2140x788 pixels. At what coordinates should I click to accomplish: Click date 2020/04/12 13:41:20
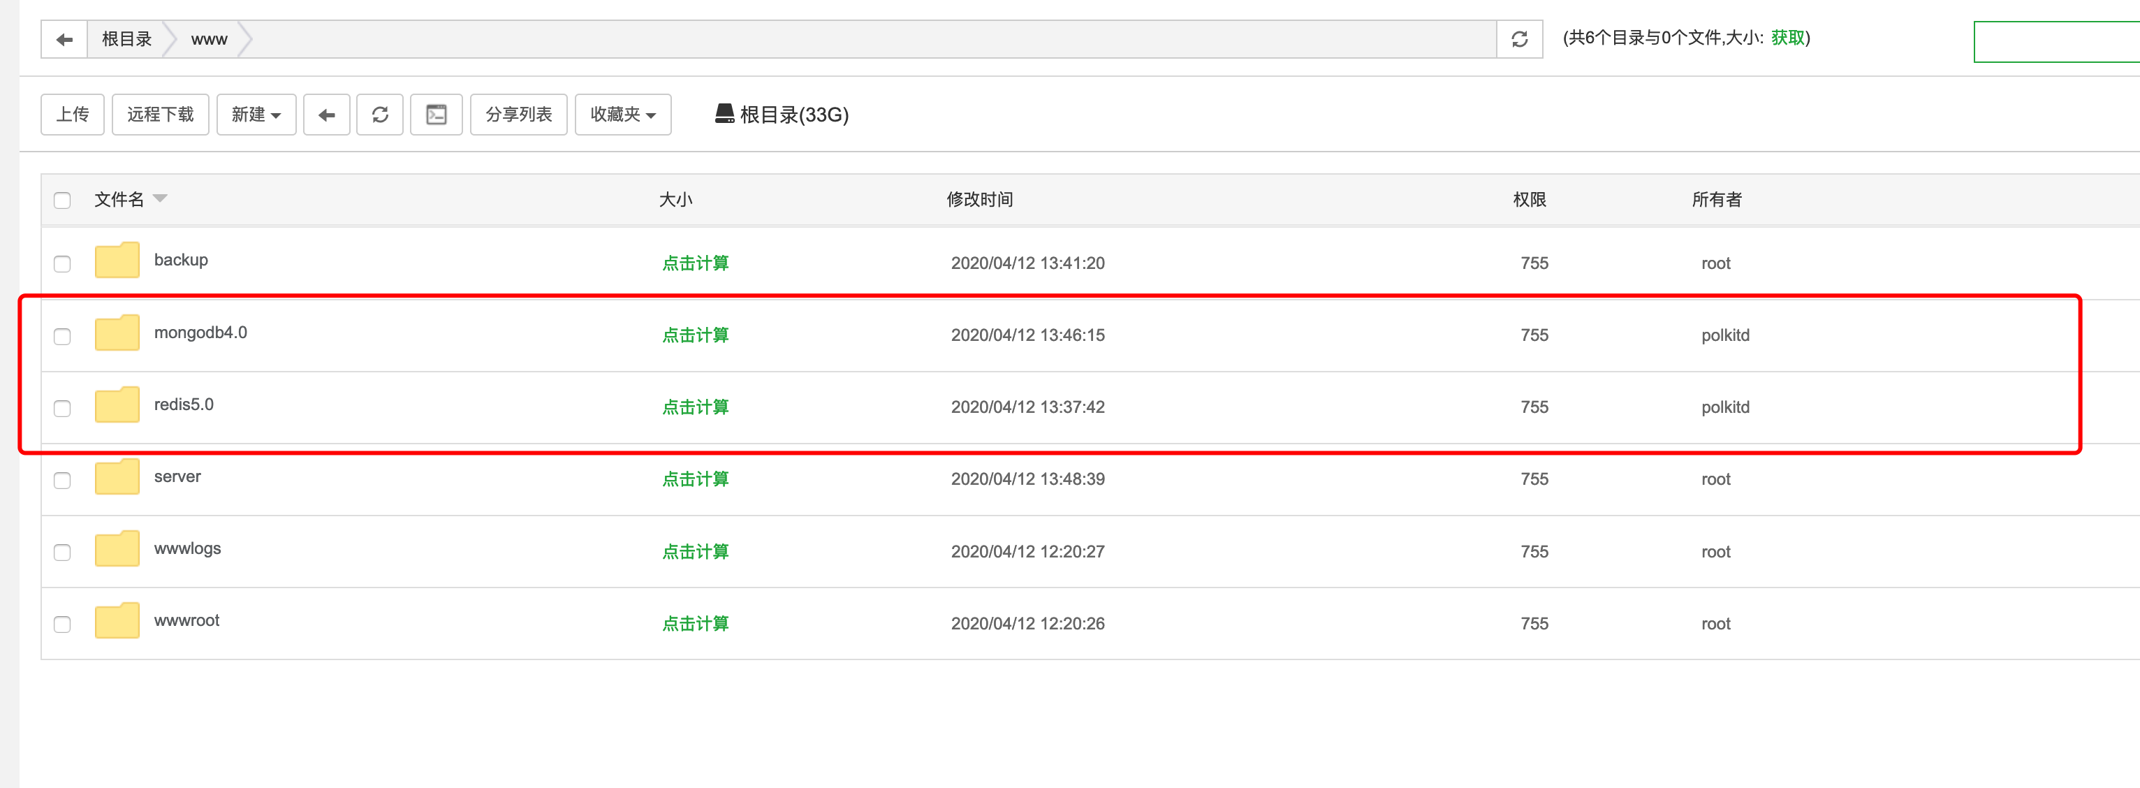tap(1027, 263)
